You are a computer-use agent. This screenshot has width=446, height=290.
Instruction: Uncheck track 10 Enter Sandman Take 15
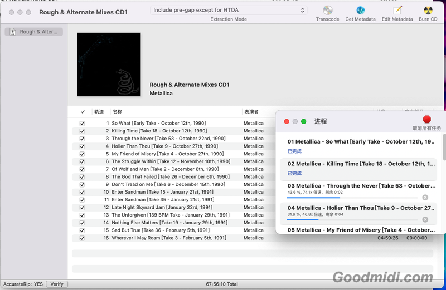82,192
